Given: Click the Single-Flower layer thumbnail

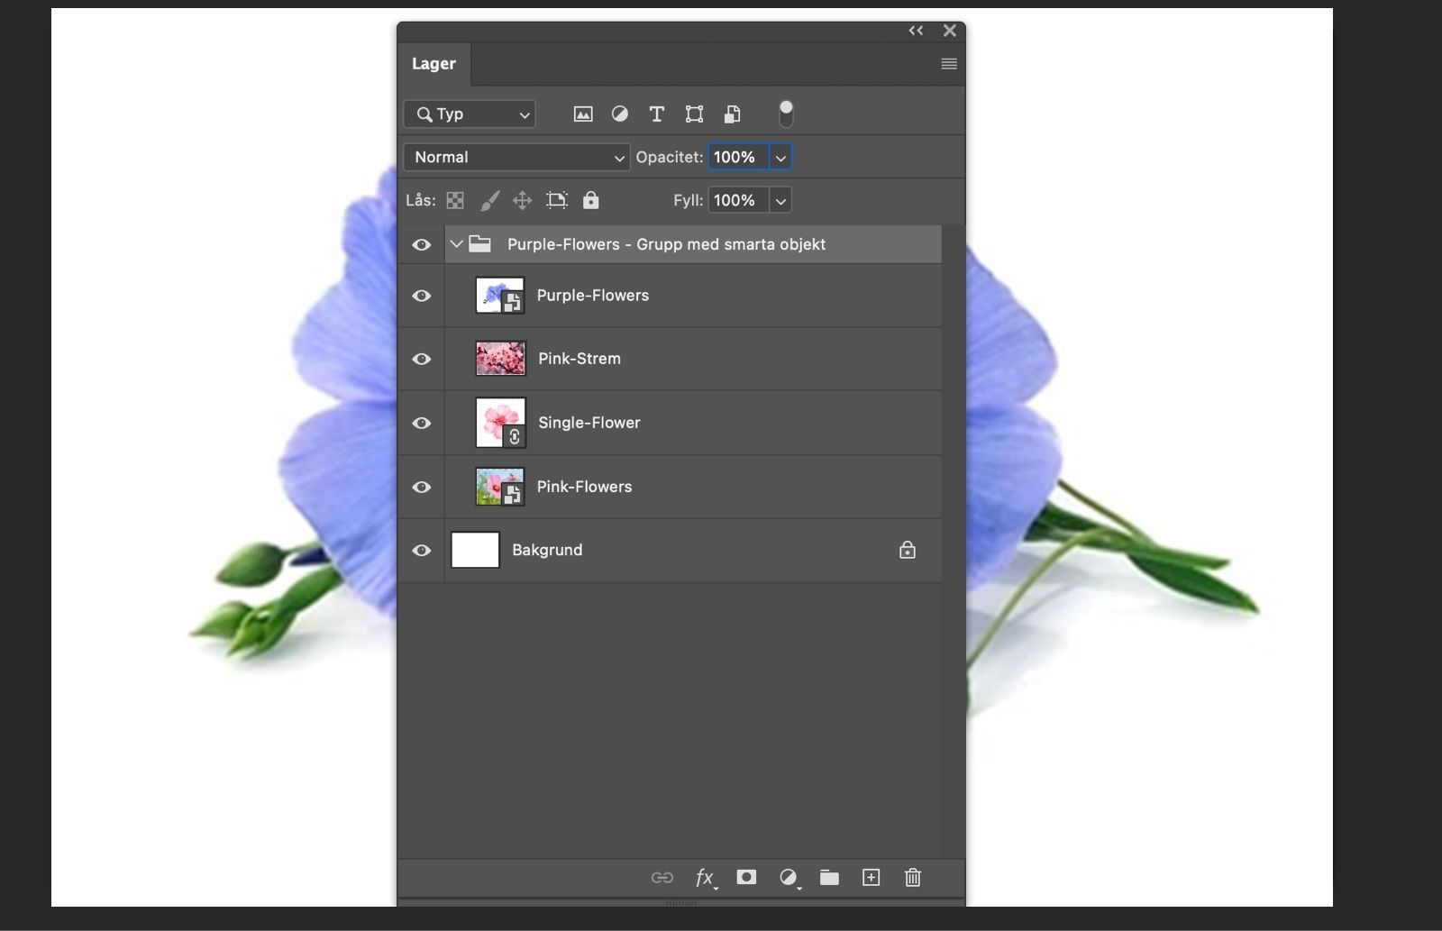Looking at the screenshot, I should [x=500, y=423].
